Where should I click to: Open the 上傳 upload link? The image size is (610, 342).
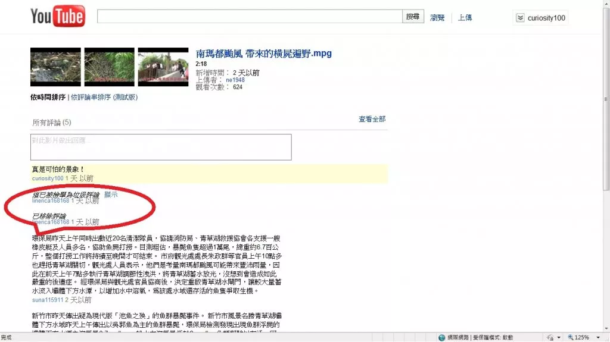pyautogui.click(x=465, y=17)
